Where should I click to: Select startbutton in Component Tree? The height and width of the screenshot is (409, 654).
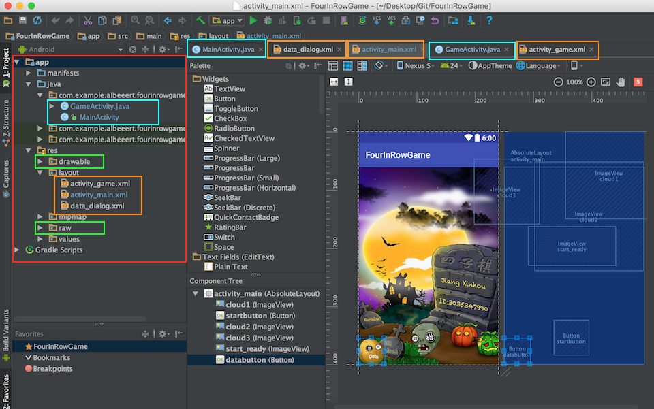[x=255, y=316]
